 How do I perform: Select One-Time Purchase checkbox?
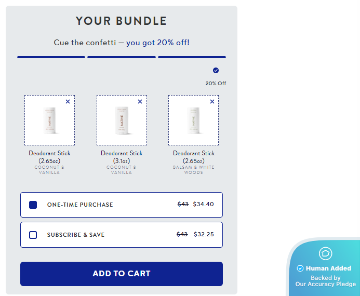point(33,205)
